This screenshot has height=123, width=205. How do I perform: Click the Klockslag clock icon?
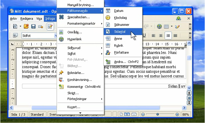(108, 18)
